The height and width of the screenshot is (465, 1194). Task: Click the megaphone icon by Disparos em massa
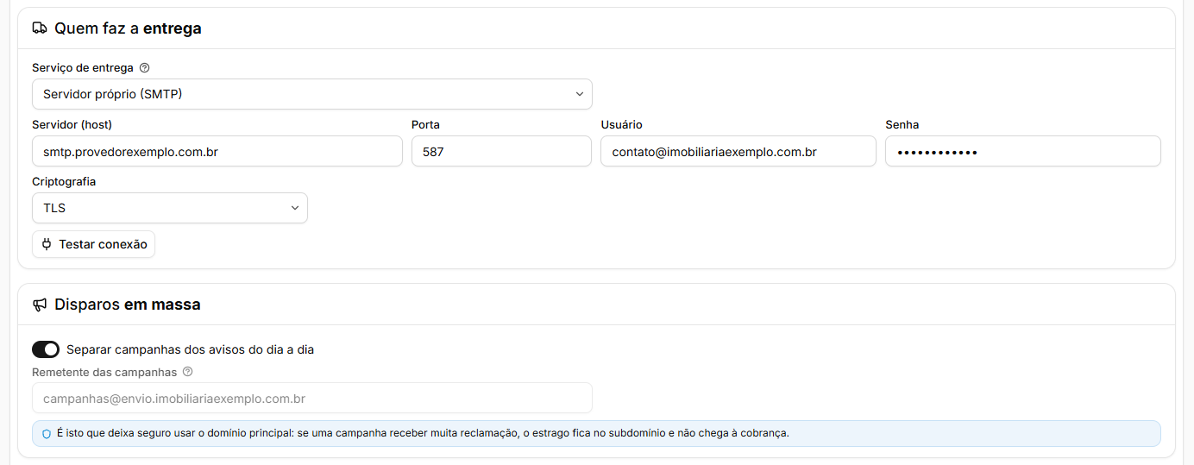tap(40, 305)
